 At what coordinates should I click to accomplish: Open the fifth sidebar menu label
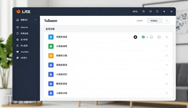point(25,52)
